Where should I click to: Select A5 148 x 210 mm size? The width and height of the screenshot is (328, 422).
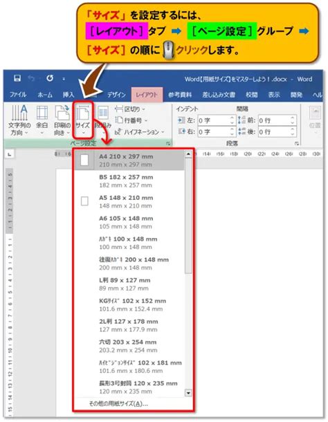point(129,201)
